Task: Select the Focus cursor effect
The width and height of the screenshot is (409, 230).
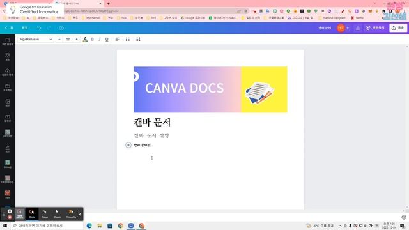Action: [45, 214]
